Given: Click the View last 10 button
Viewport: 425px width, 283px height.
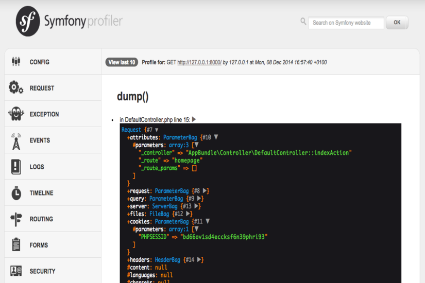Looking at the screenshot, I should tap(122, 62).
